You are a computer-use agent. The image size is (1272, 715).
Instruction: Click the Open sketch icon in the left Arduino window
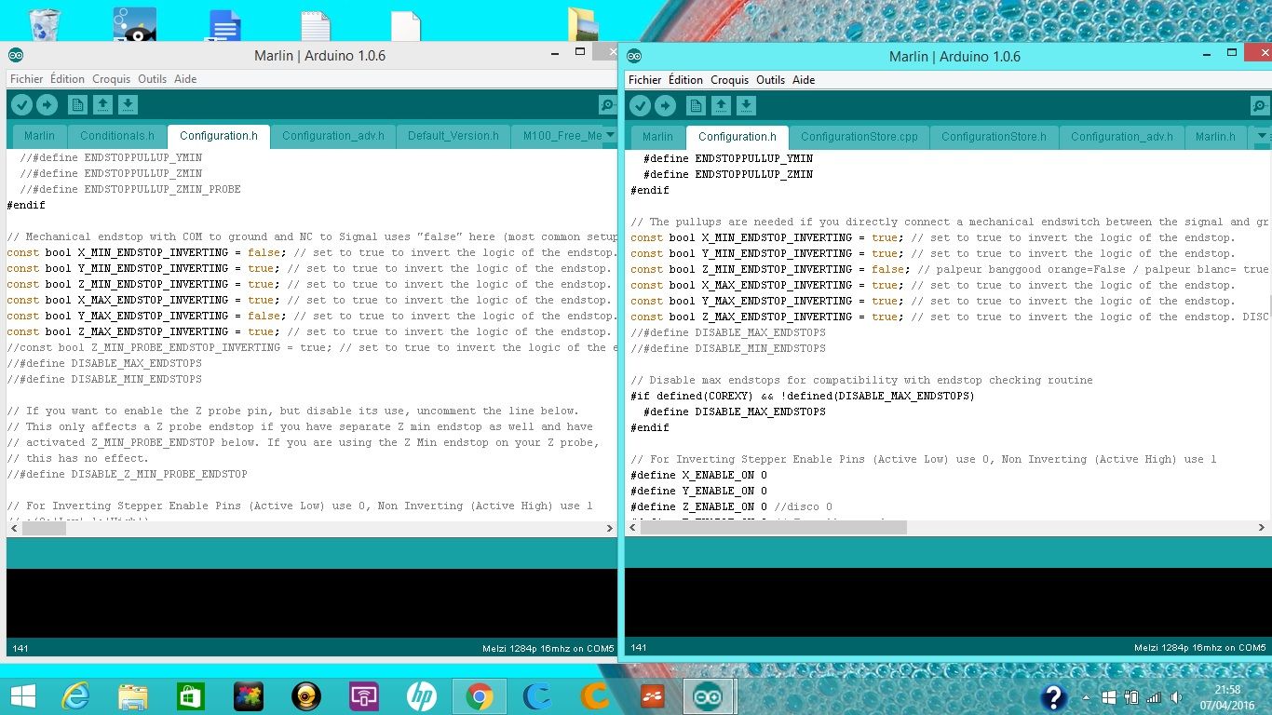103,105
